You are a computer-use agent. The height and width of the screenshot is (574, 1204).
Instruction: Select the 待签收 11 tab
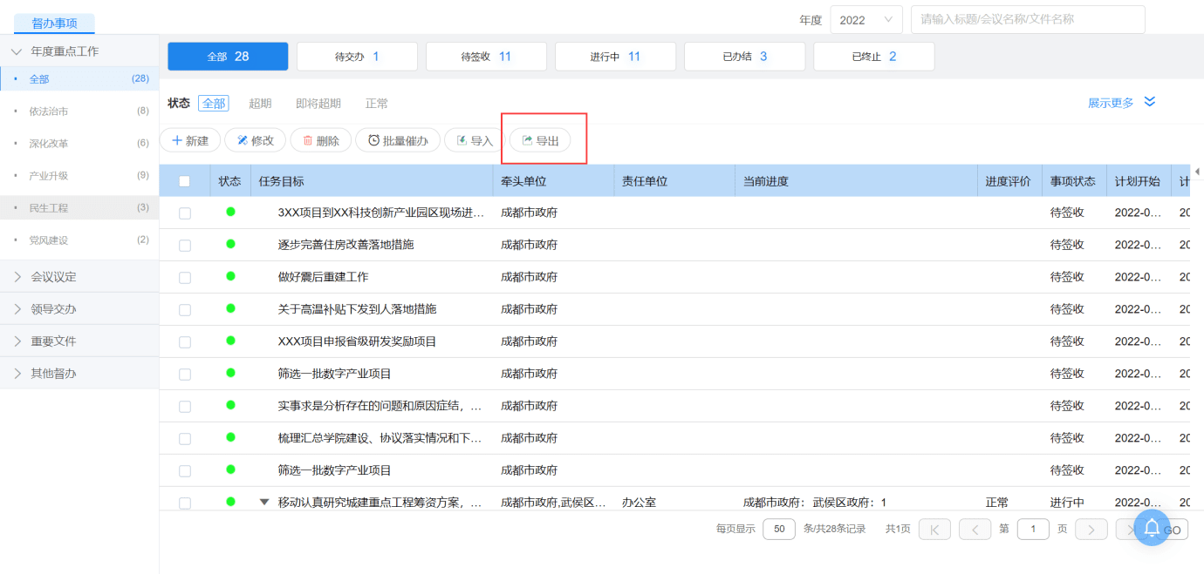[x=486, y=57]
